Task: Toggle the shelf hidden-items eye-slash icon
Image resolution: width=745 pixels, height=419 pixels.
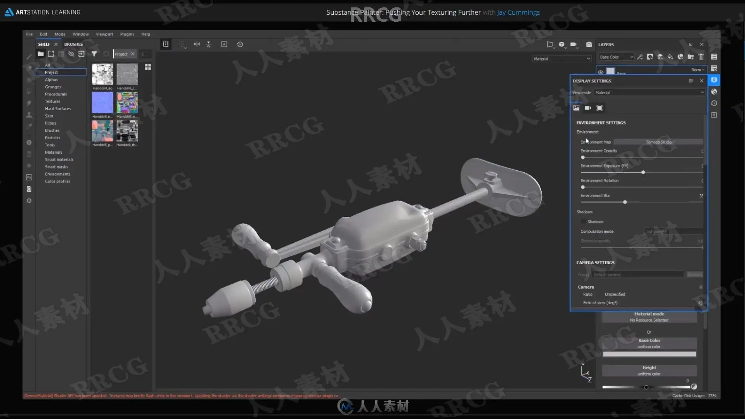Action: pos(71,54)
